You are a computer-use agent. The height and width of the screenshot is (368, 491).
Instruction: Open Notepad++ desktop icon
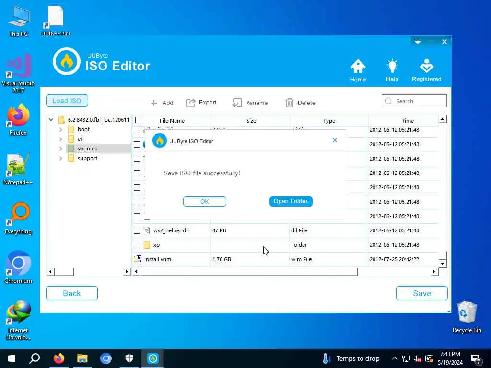click(x=18, y=169)
